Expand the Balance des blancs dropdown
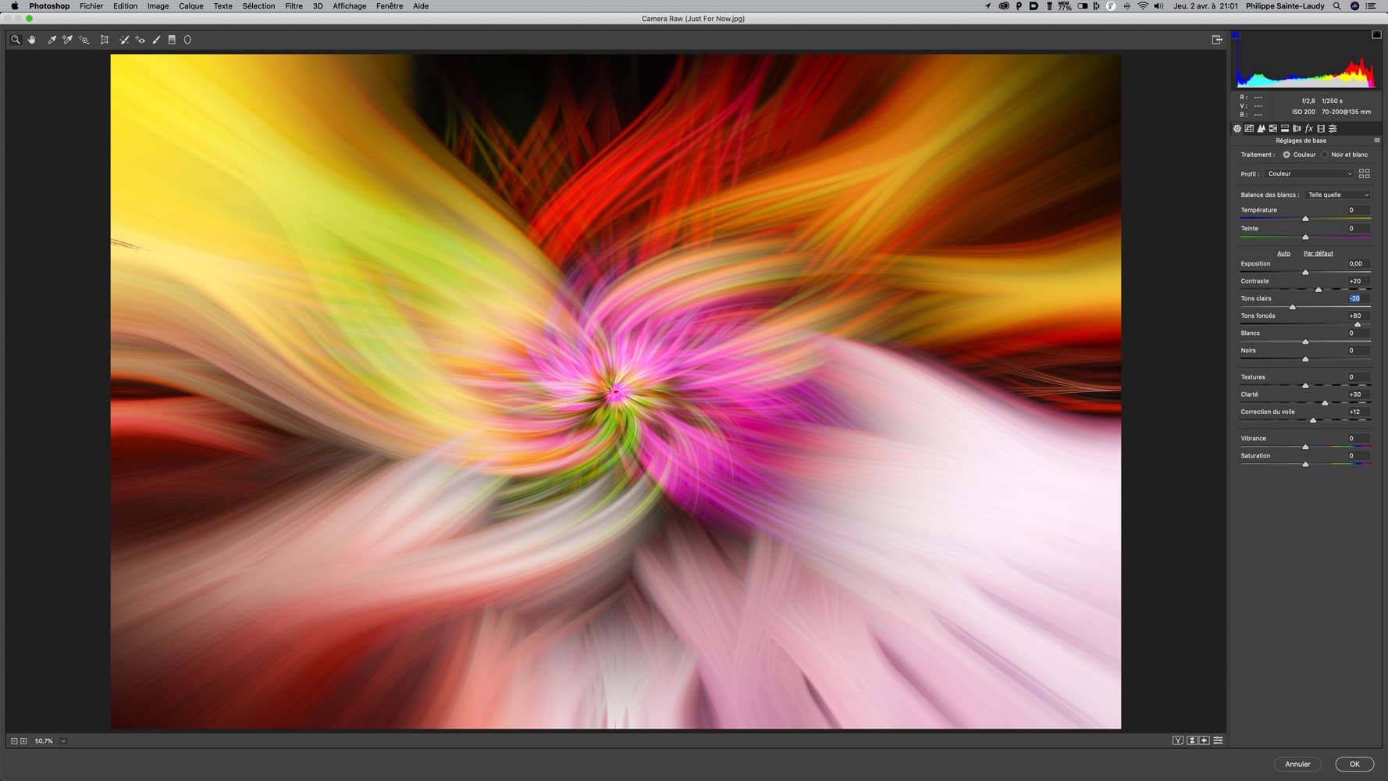1388x781 pixels. [x=1337, y=195]
